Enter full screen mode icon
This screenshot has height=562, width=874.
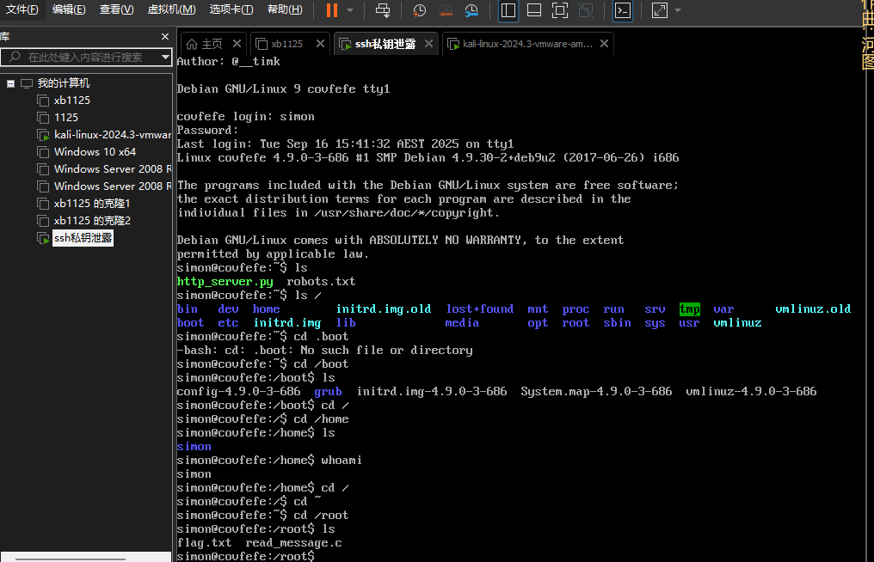pos(559,10)
